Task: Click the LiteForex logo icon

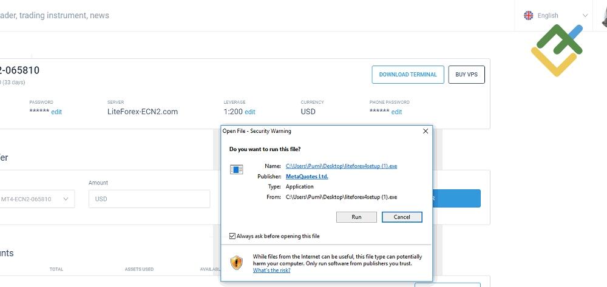Action: 557,50
